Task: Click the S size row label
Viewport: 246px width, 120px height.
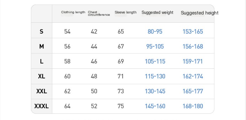Action: click(42, 32)
